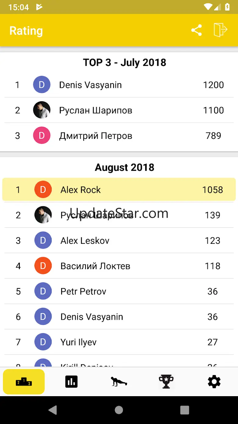The image size is (238, 424).
Task: Tap Alex Leskov's name in August list
Action: [x=85, y=240]
